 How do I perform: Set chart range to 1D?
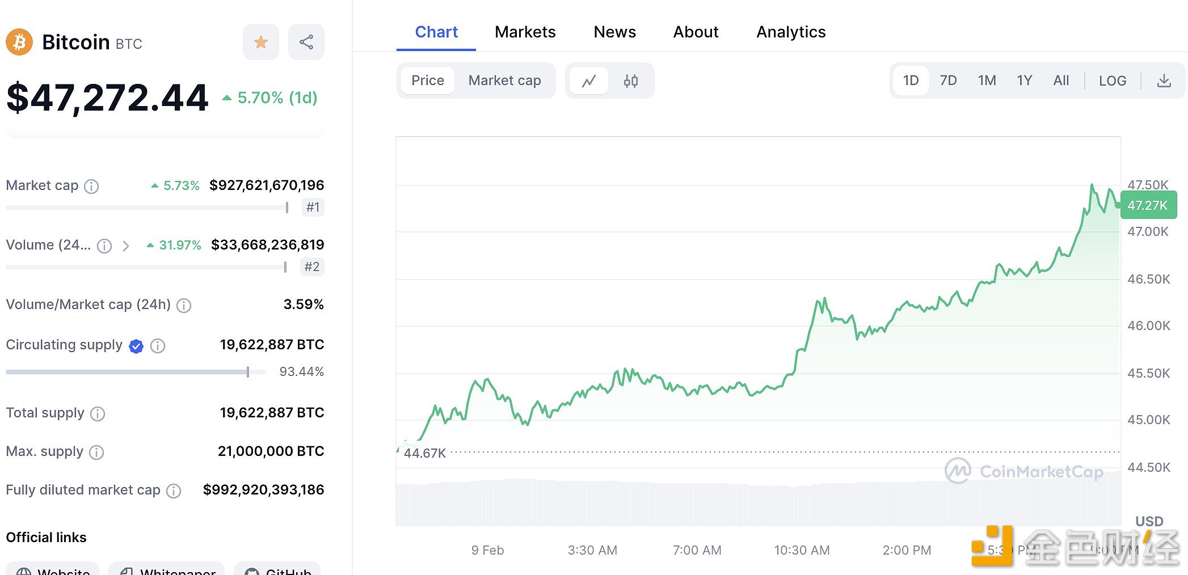click(911, 81)
